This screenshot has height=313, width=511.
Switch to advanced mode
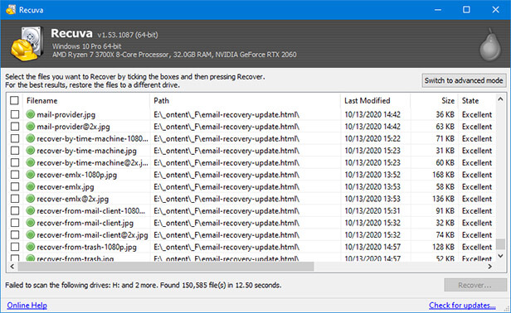tap(464, 80)
